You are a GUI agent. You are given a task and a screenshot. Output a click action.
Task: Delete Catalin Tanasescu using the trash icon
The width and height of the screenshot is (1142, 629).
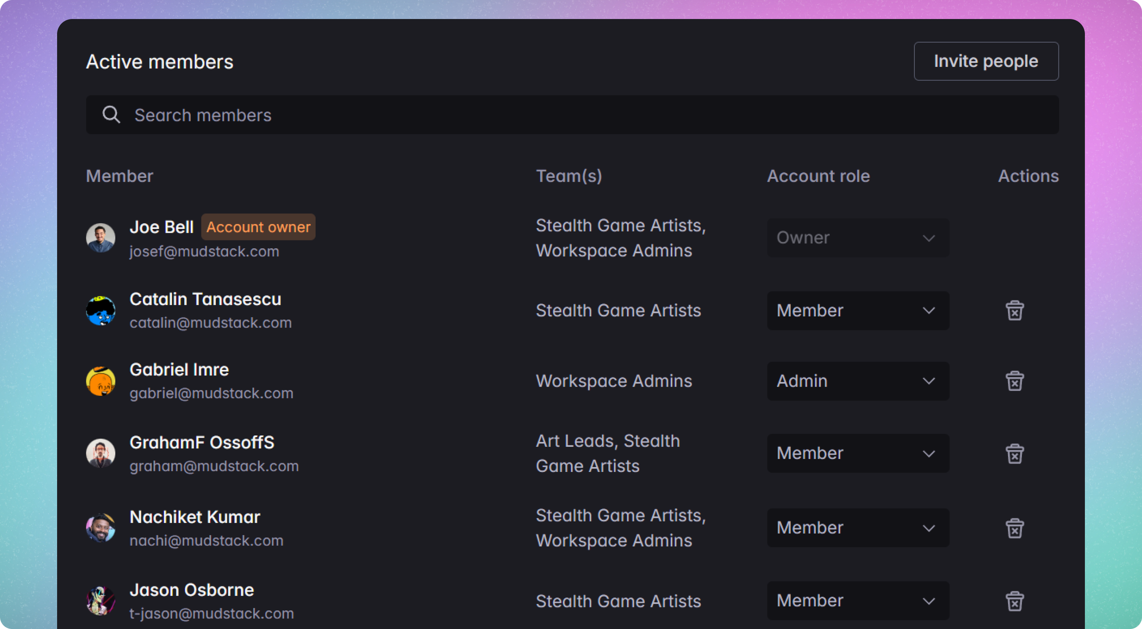tap(1015, 311)
